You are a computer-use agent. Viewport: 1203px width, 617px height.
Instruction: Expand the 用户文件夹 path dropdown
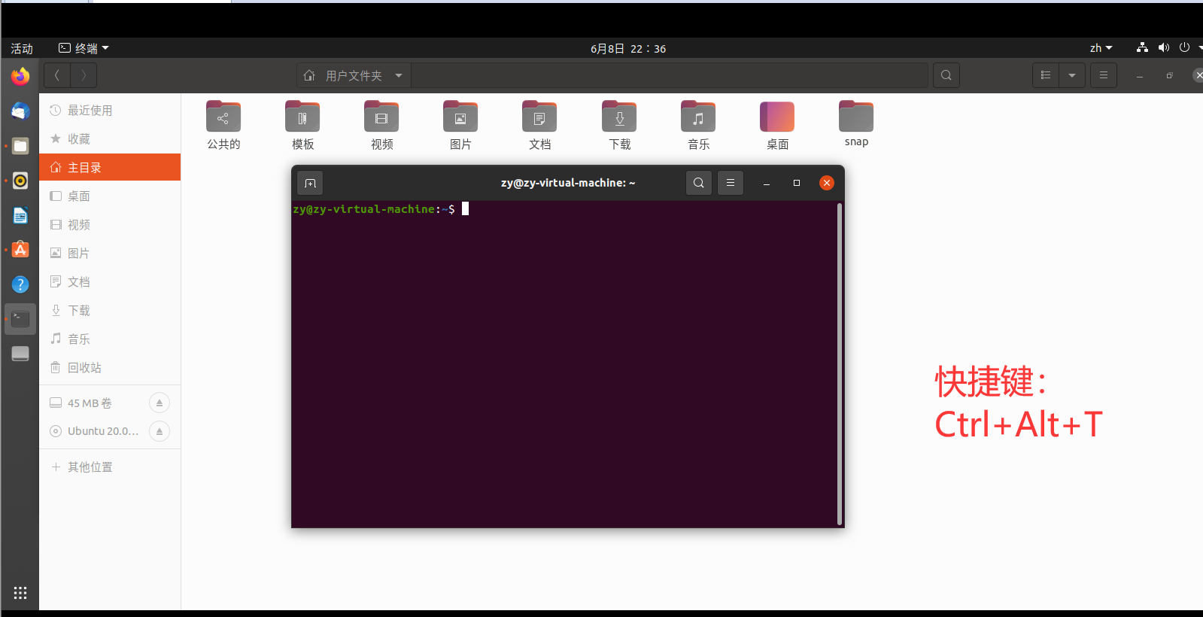(399, 75)
